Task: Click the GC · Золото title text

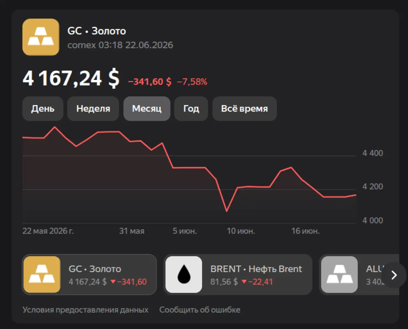Action: [97, 31]
